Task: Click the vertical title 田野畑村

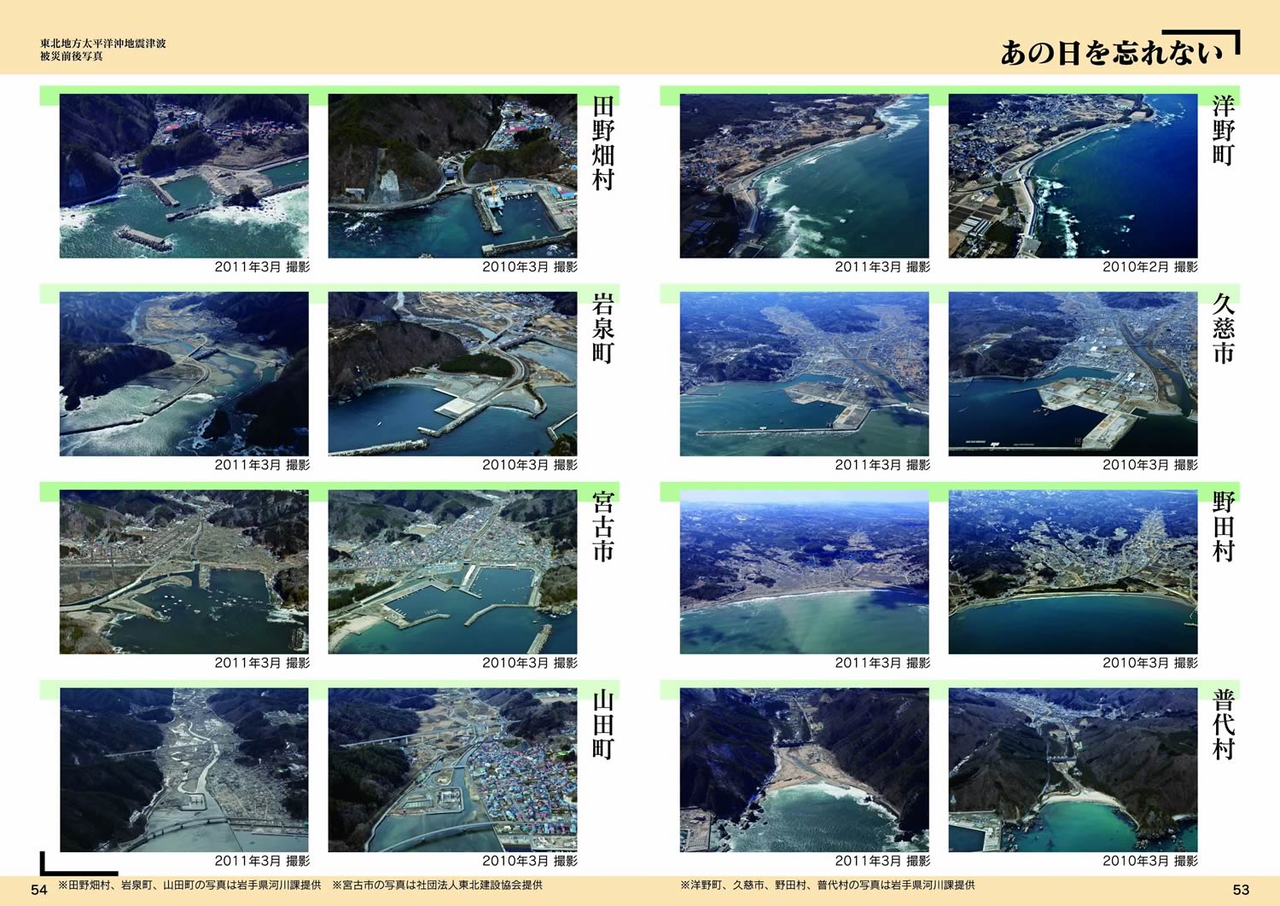Action: (x=603, y=142)
